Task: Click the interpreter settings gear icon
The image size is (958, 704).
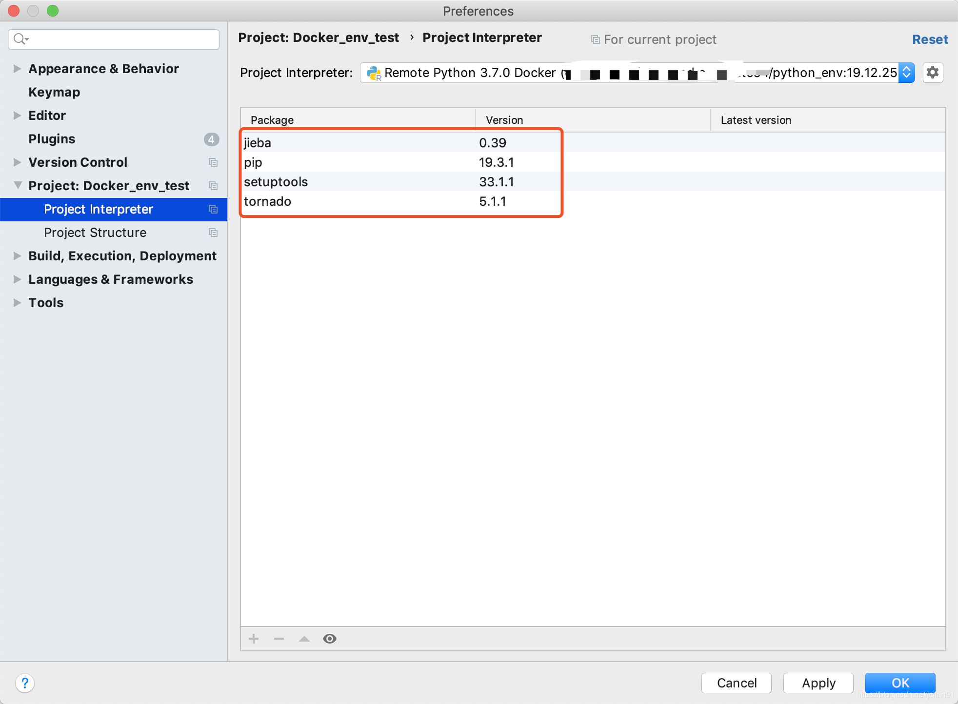Action: [932, 73]
